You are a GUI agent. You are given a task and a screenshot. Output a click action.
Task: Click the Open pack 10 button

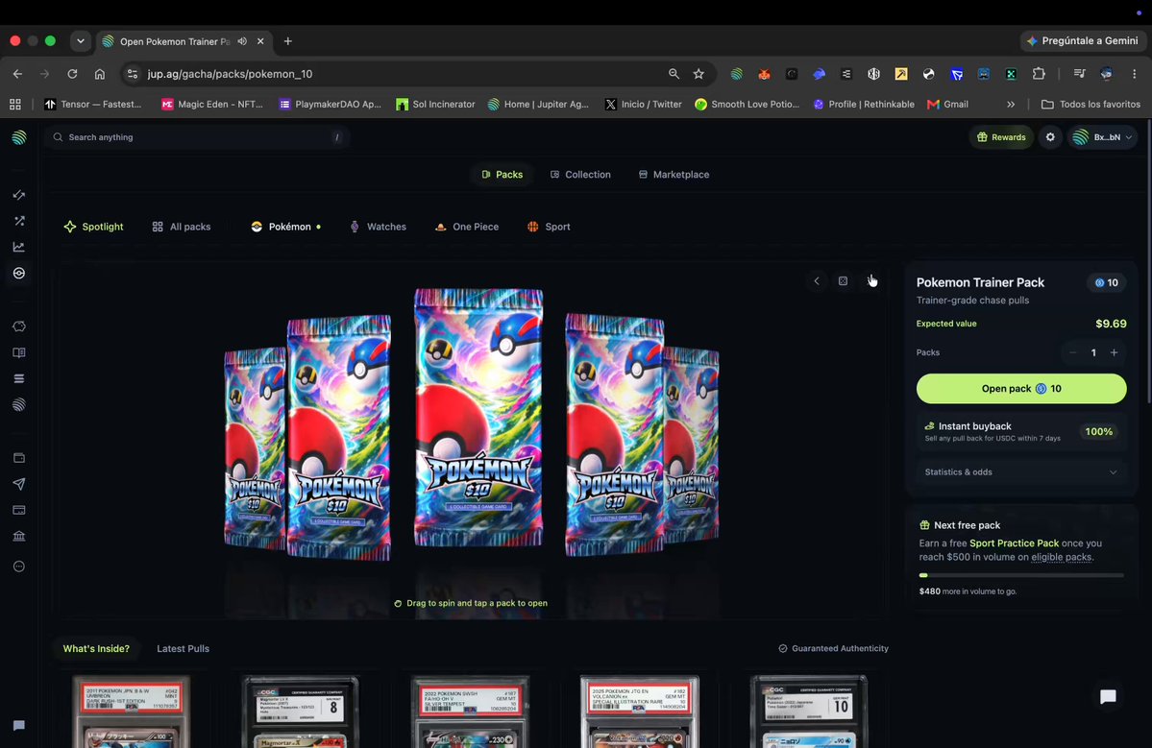(x=1020, y=389)
